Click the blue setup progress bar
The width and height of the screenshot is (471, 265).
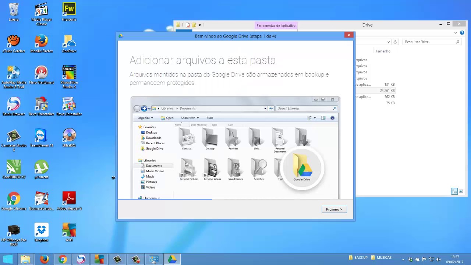click(164, 199)
